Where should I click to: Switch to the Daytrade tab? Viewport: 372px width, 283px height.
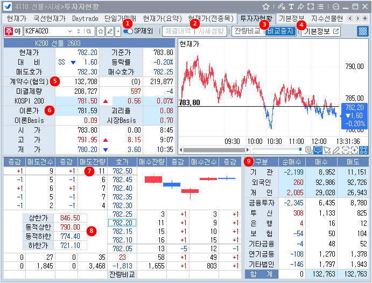[86, 18]
